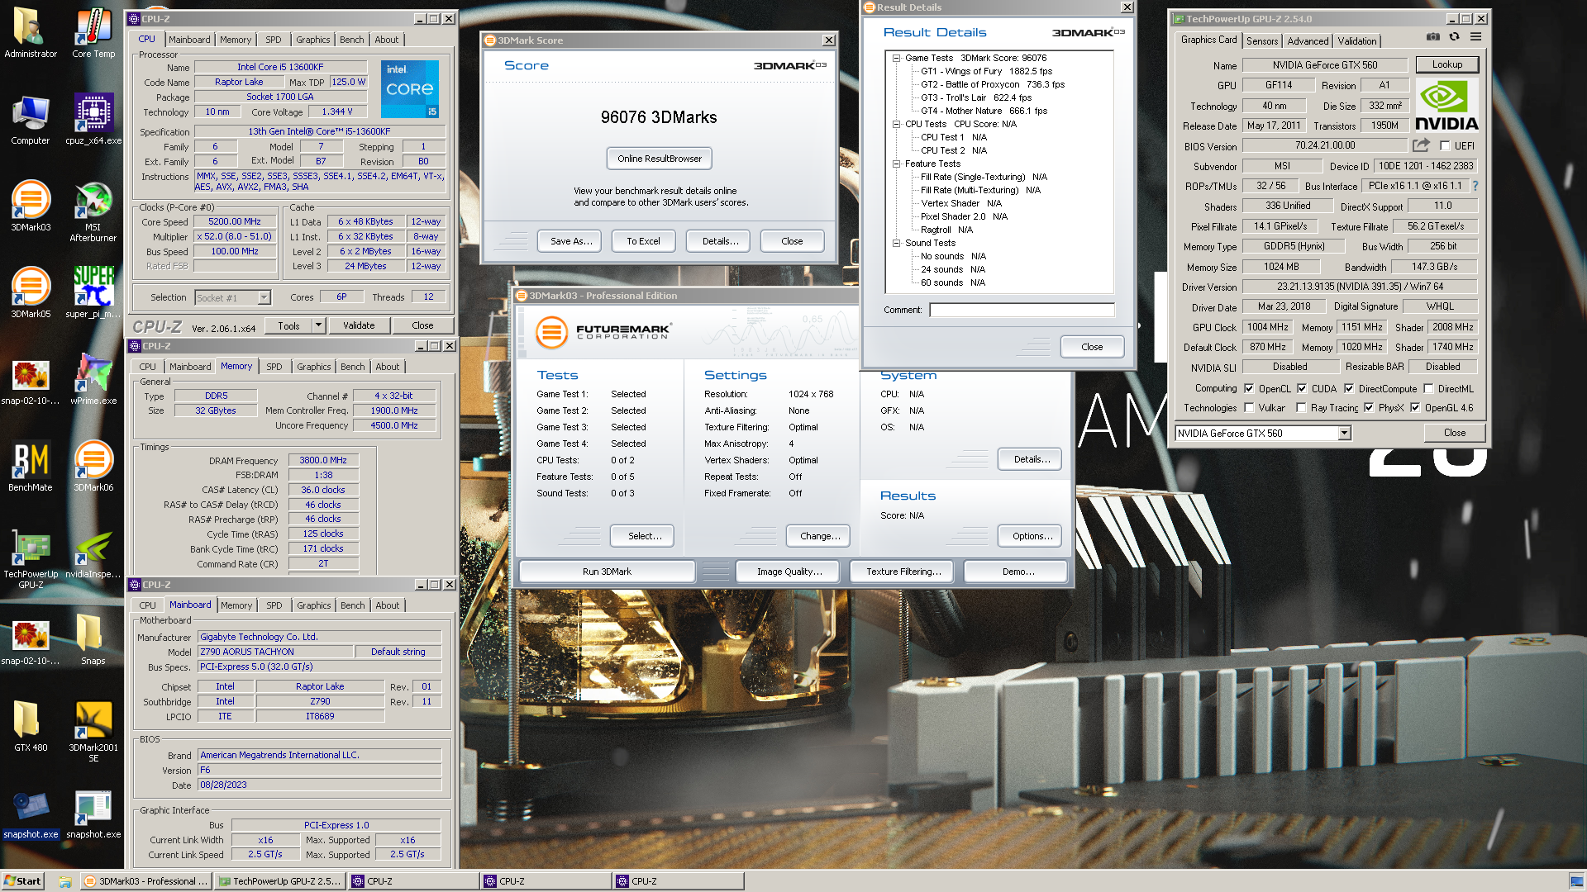The height and width of the screenshot is (892, 1587).
Task: Collapse the Sound Tests tree node
Action: click(x=896, y=243)
